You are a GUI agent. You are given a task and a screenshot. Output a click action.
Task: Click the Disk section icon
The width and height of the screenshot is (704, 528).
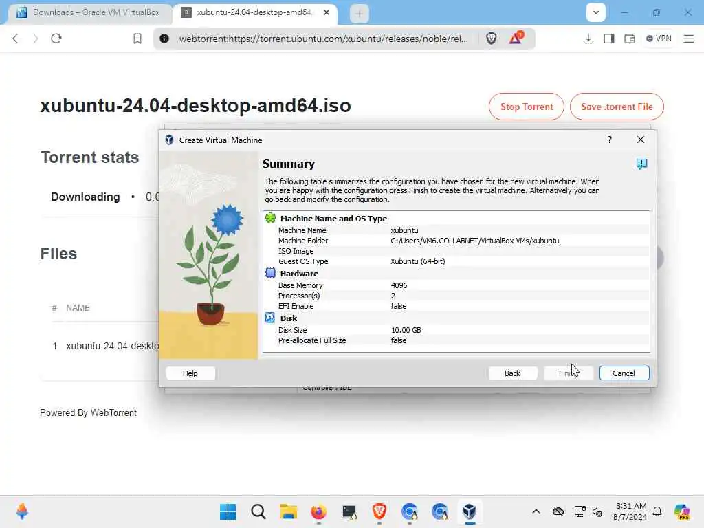pyautogui.click(x=270, y=318)
